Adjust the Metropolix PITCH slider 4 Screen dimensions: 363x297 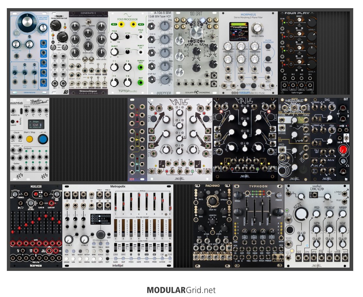point(139,202)
